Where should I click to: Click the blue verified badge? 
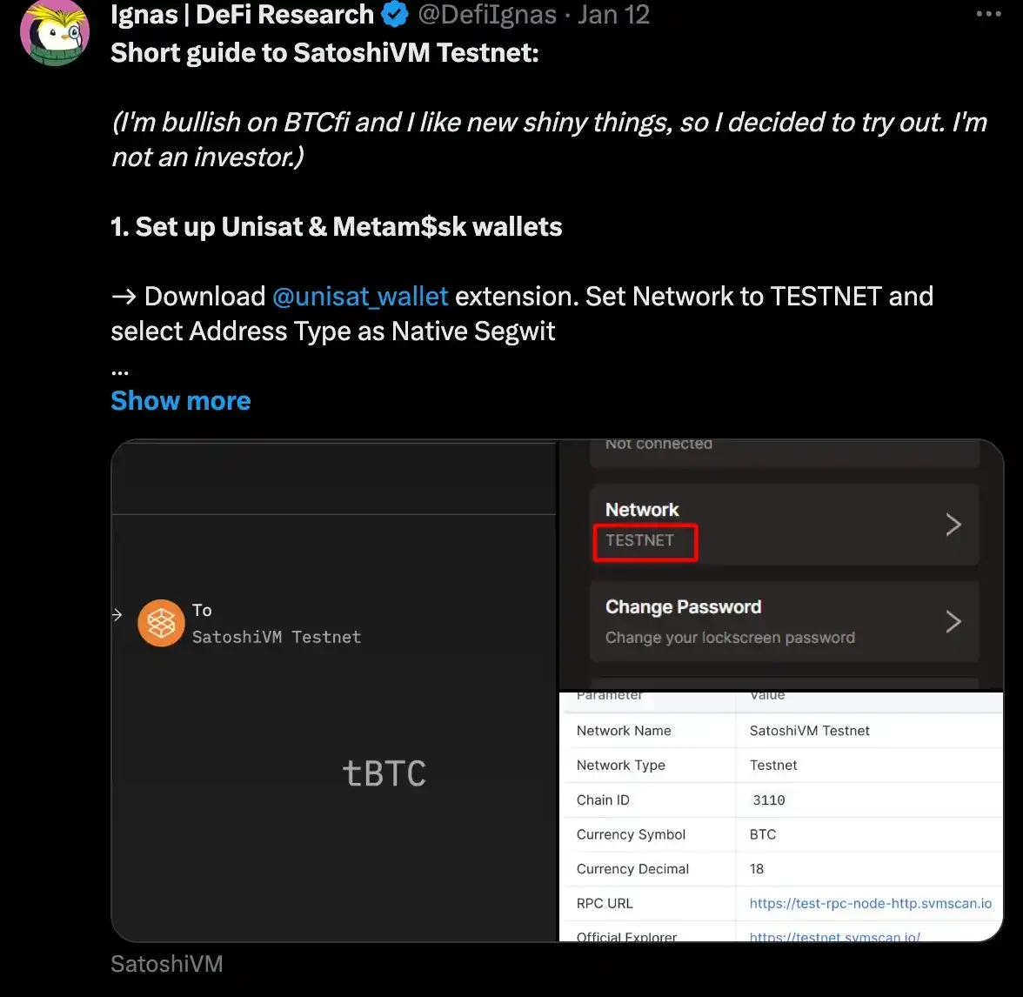397,15
